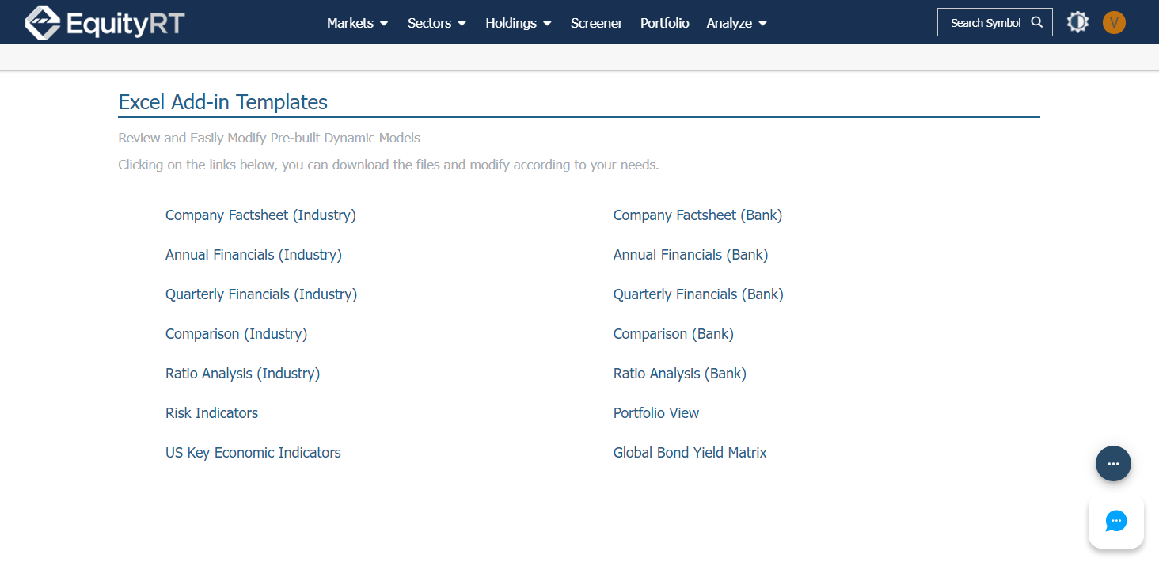Expand the Sectors dropdown menu
Screen dimensions: 1159x562
[437, 23]
